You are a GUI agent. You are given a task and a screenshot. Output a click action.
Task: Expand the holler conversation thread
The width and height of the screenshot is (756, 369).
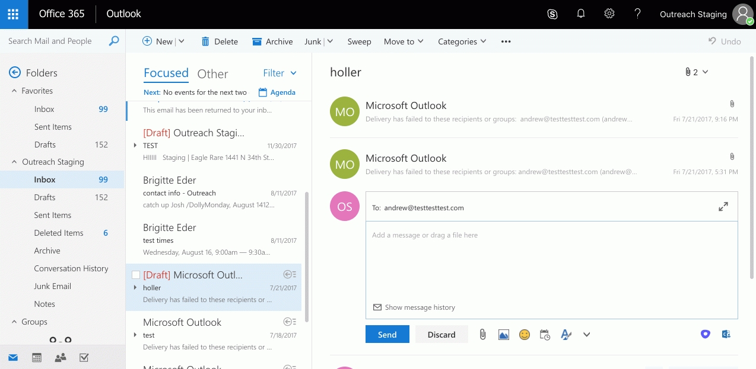[x=135, y=288]
